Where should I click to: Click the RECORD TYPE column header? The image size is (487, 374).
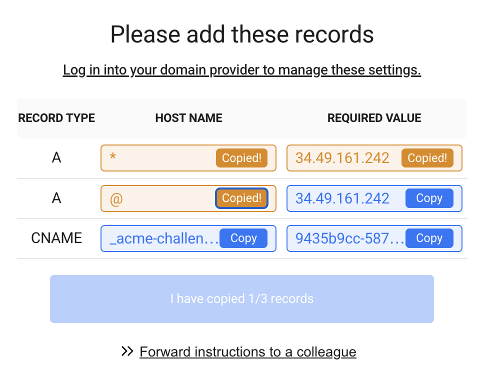[x=56, y=118]
